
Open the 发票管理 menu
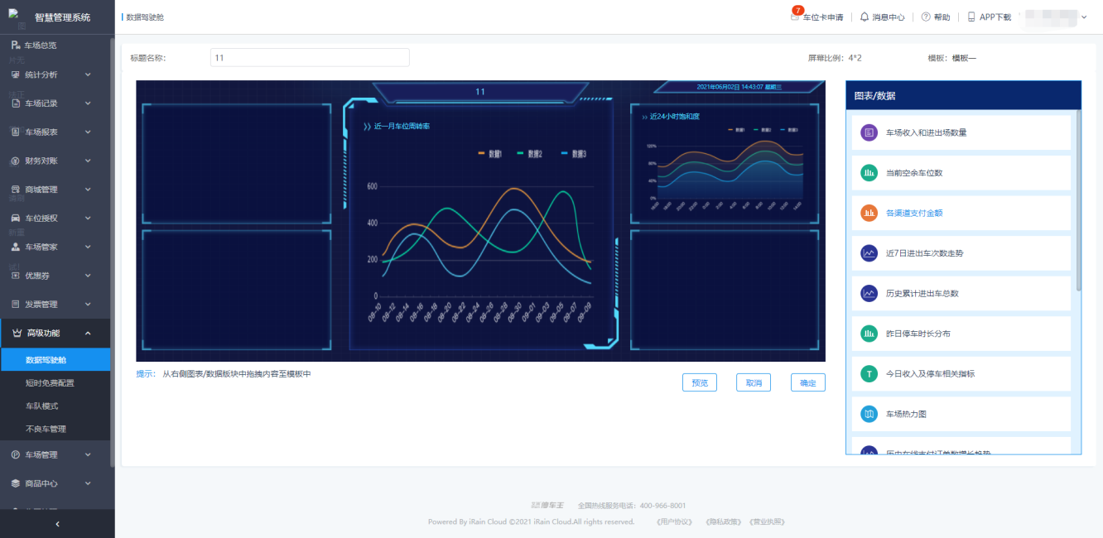[x=55, y=305]
